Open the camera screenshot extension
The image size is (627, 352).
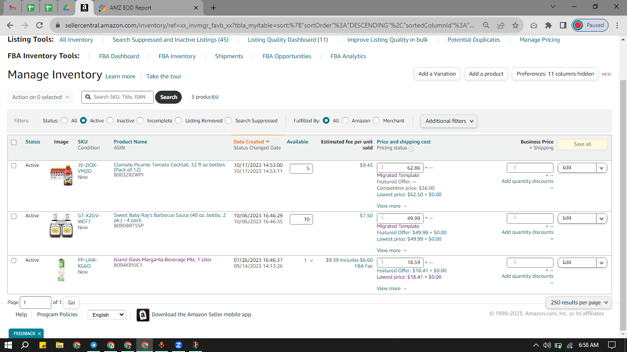click(x=534, y=25)
